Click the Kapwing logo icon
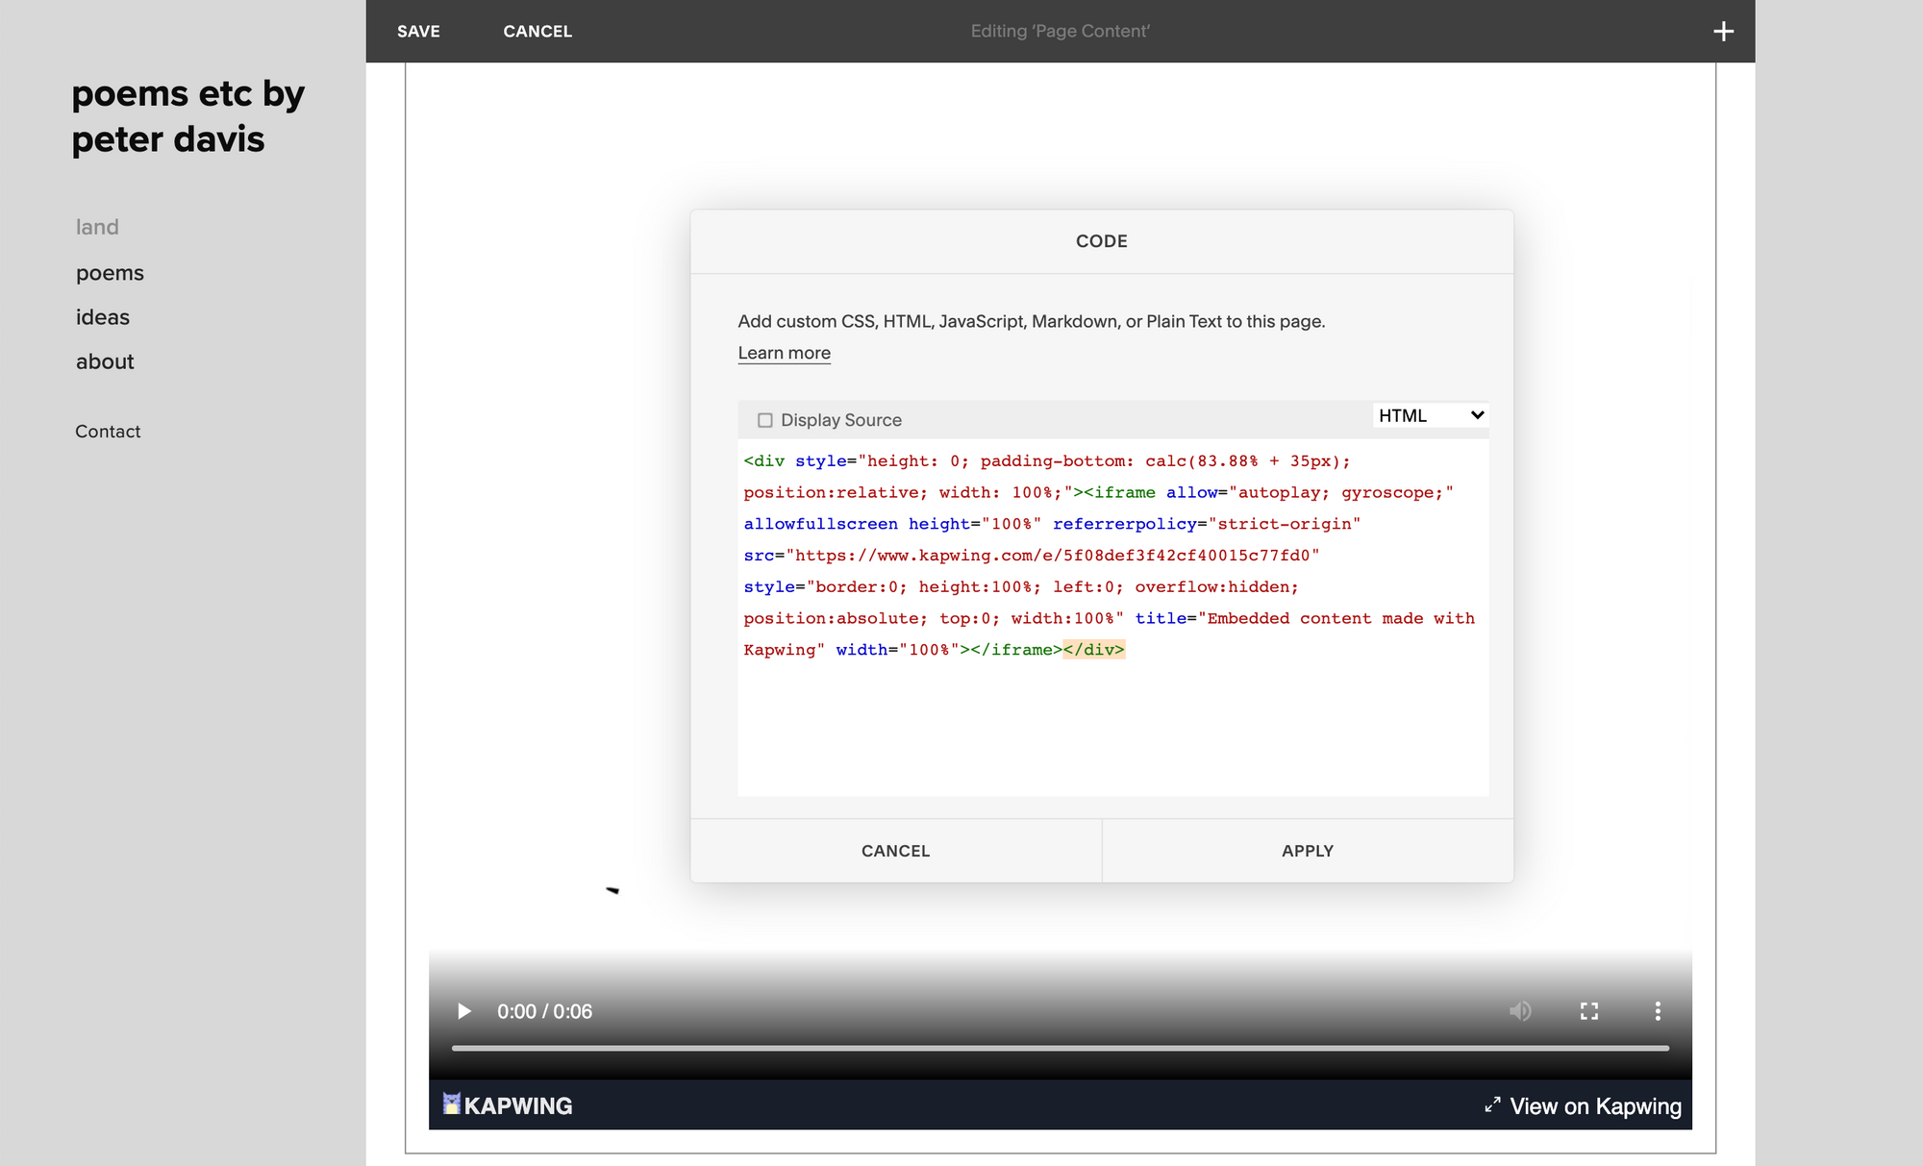 pyautogui.click(x=452, y=1104)
